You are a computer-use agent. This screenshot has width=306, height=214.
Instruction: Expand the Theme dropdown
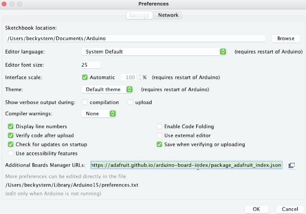(x=107, y=89)
